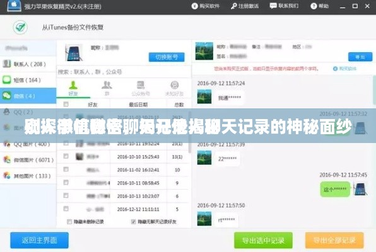This screenshot has width=376, height=252.
Task: Click the message bubble rt******
Action: [226, 220]
